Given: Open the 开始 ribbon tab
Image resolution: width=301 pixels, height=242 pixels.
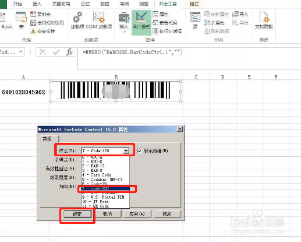Looking at the screenshot, I should [17, 3].
